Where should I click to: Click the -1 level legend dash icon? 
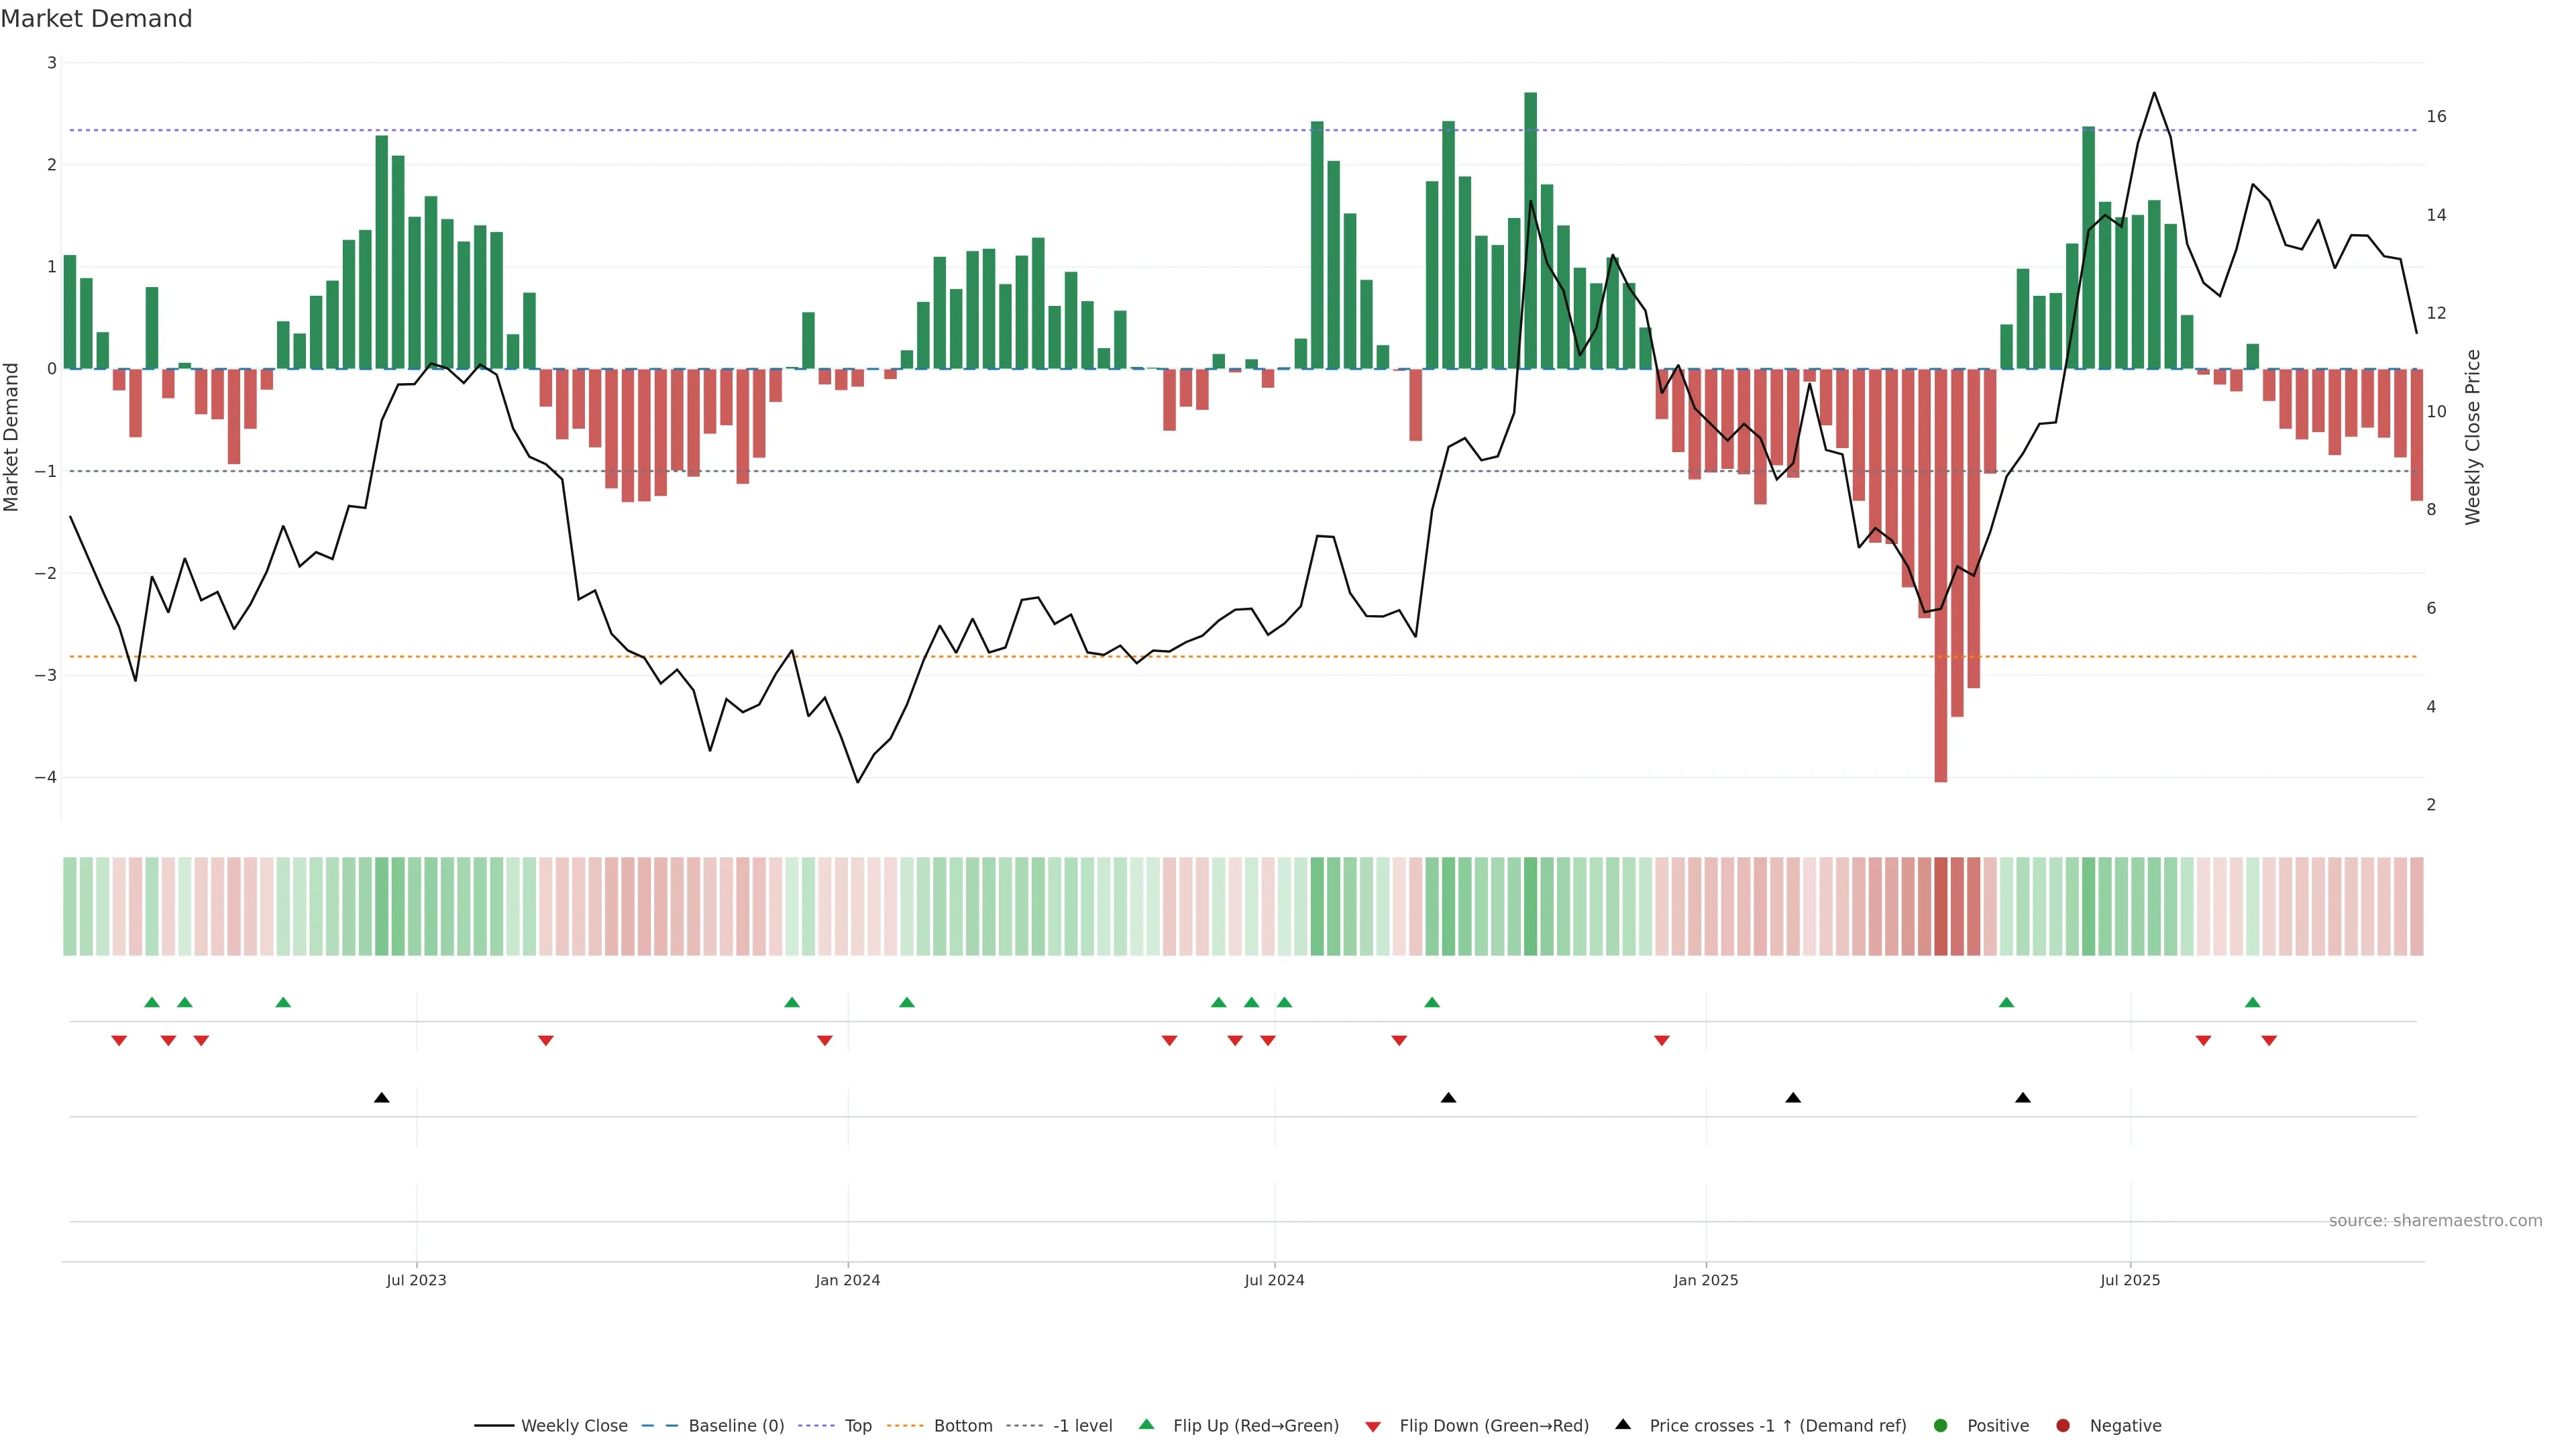1024,1426
